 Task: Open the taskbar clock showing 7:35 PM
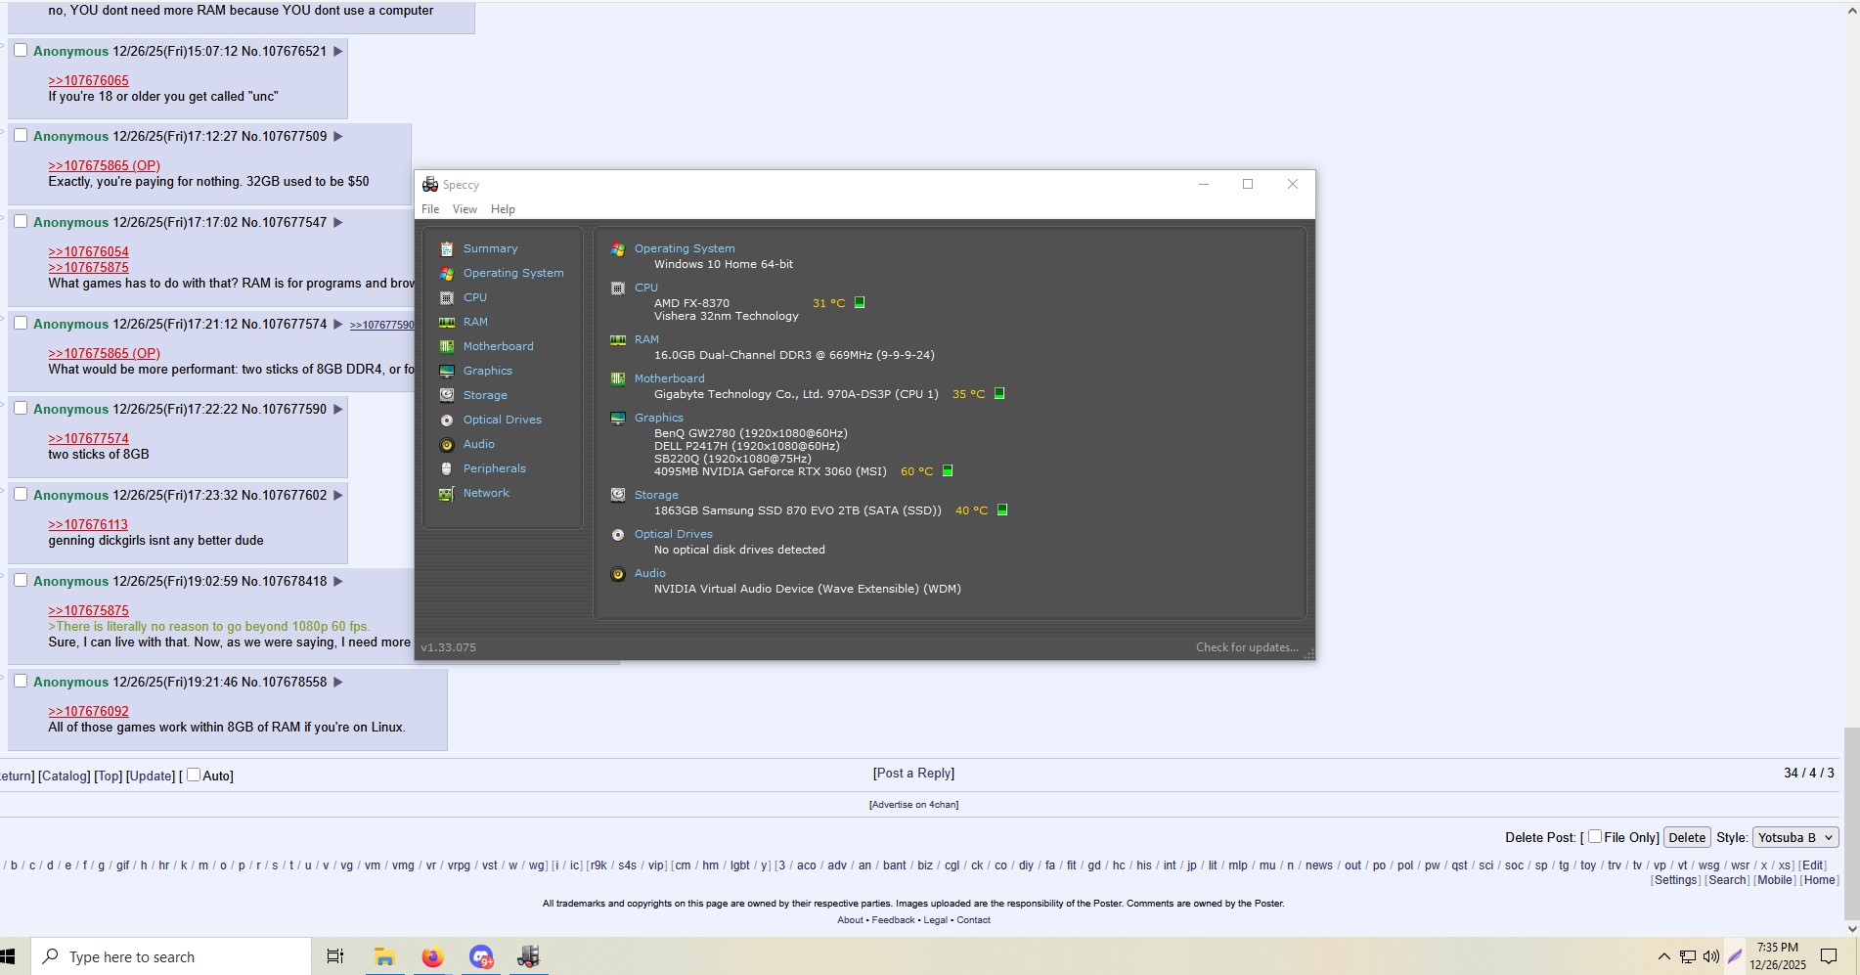(x=1777, y=956)
